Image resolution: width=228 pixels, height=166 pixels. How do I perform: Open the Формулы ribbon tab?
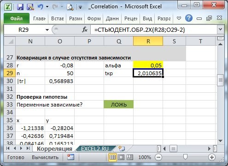94,18
